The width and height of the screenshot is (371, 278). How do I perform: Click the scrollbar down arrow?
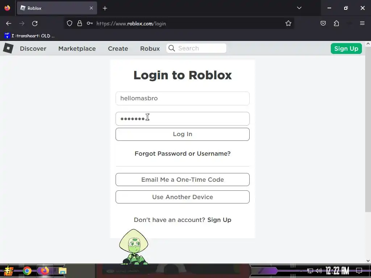(368, 261)
